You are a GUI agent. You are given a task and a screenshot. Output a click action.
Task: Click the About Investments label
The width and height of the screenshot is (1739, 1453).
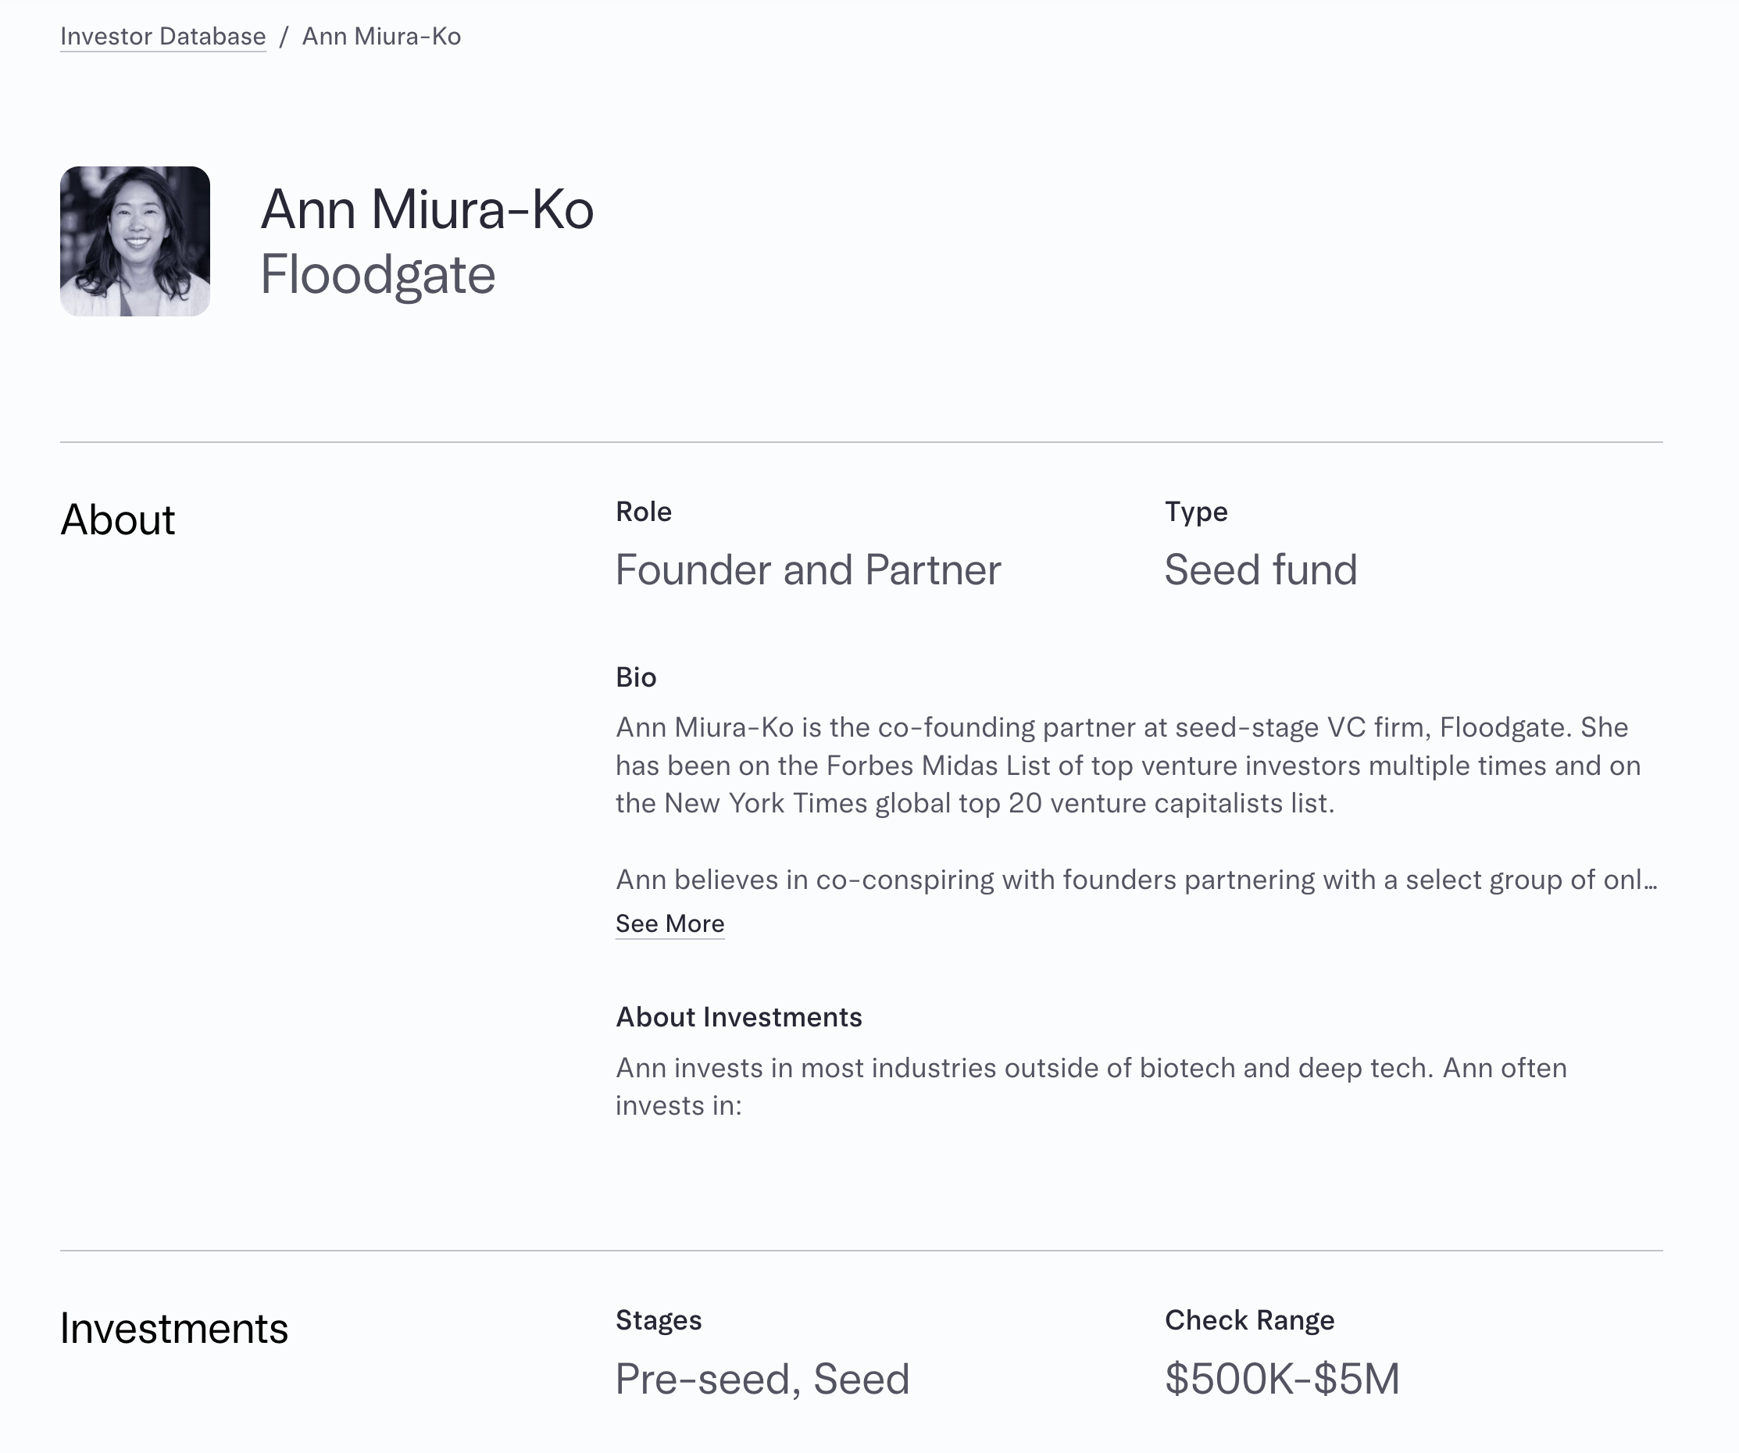[x=739, y=1016]
